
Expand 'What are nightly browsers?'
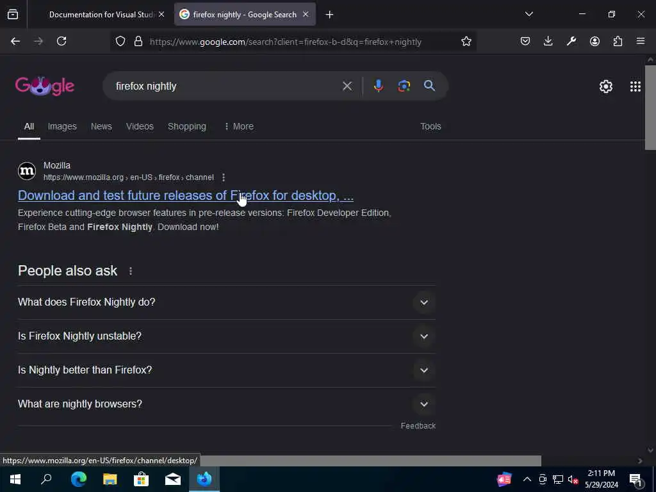coord(424,404)
